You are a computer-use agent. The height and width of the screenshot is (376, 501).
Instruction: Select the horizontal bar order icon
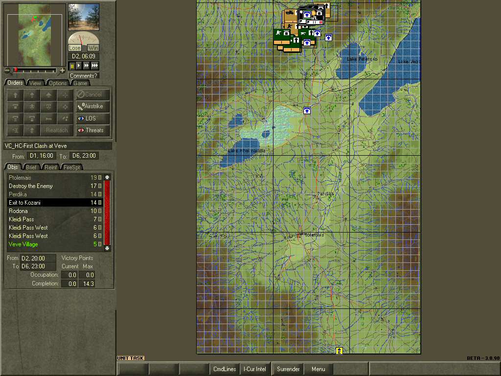pos(48,118)
